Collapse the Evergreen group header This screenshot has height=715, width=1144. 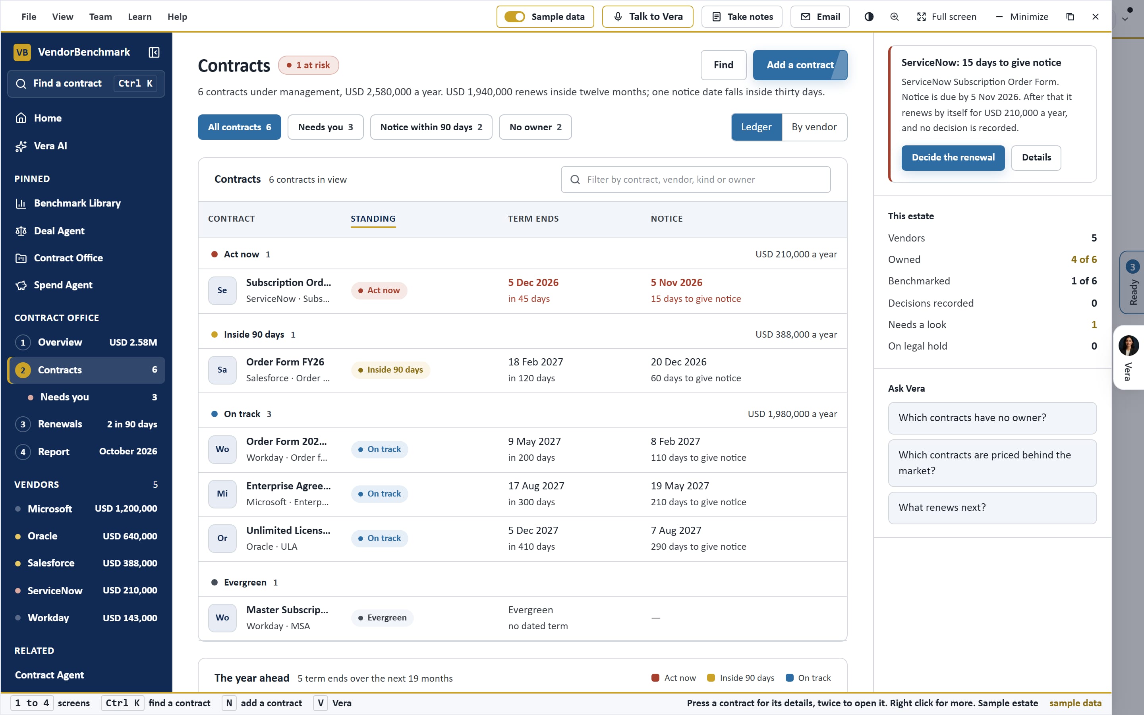[522, 582]
